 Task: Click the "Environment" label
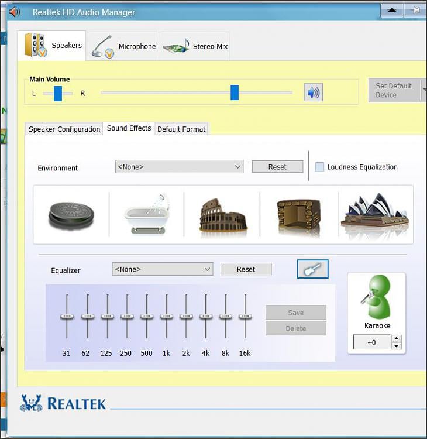(x=58, y=168)
